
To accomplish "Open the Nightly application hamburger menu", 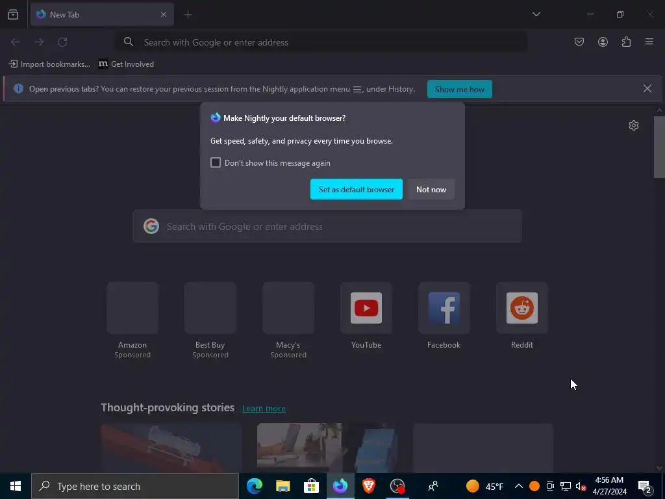I will (x=649, y=42).
